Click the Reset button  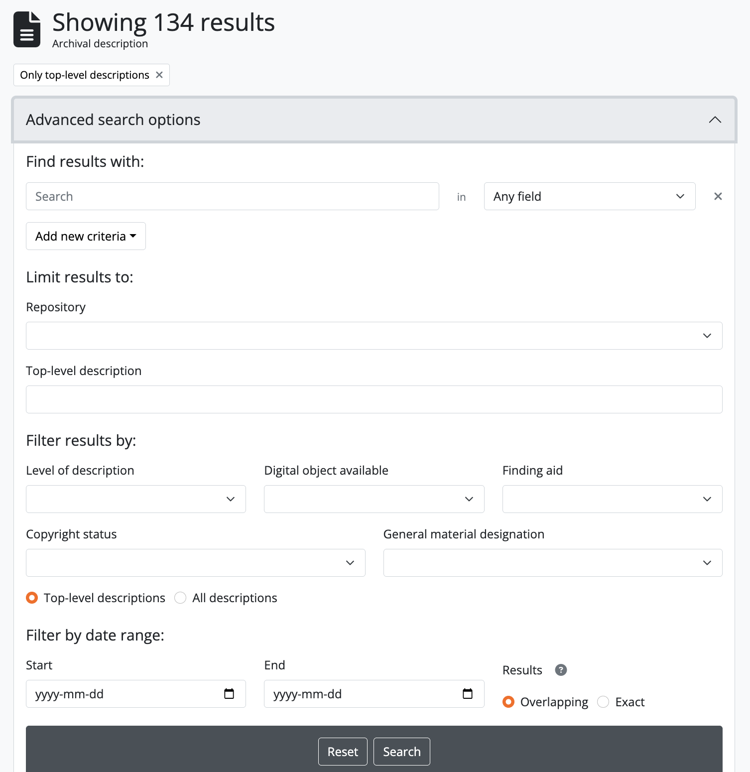pos(343,752)
